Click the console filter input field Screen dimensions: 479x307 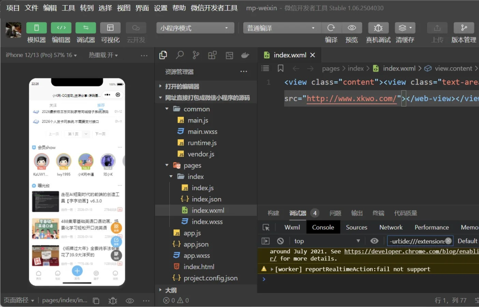click(415, 241)
